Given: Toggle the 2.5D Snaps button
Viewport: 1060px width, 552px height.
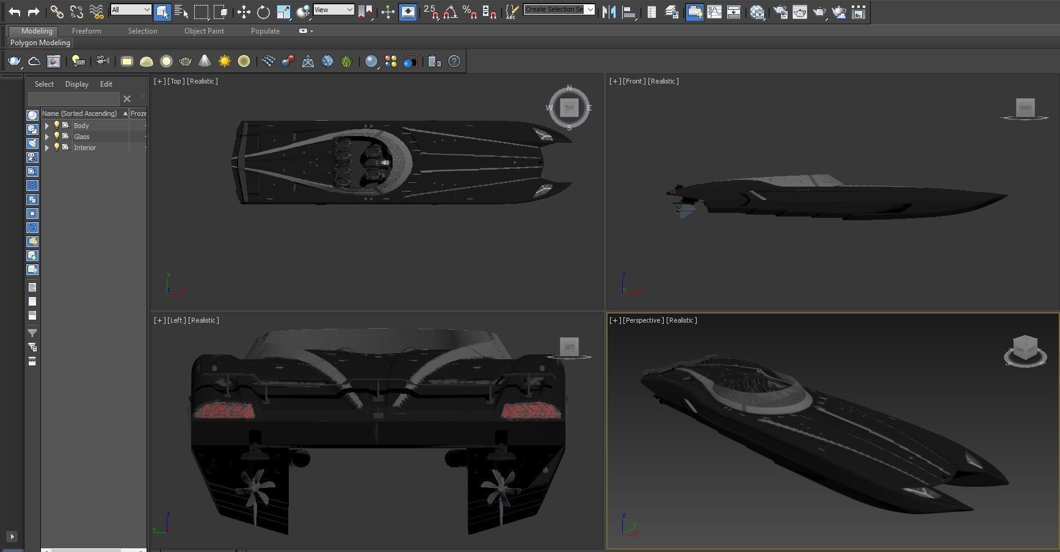Looking at the screenshot, I should click(431, 12).
